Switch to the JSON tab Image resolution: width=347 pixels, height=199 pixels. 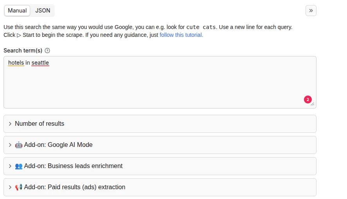tap(43, 11)
